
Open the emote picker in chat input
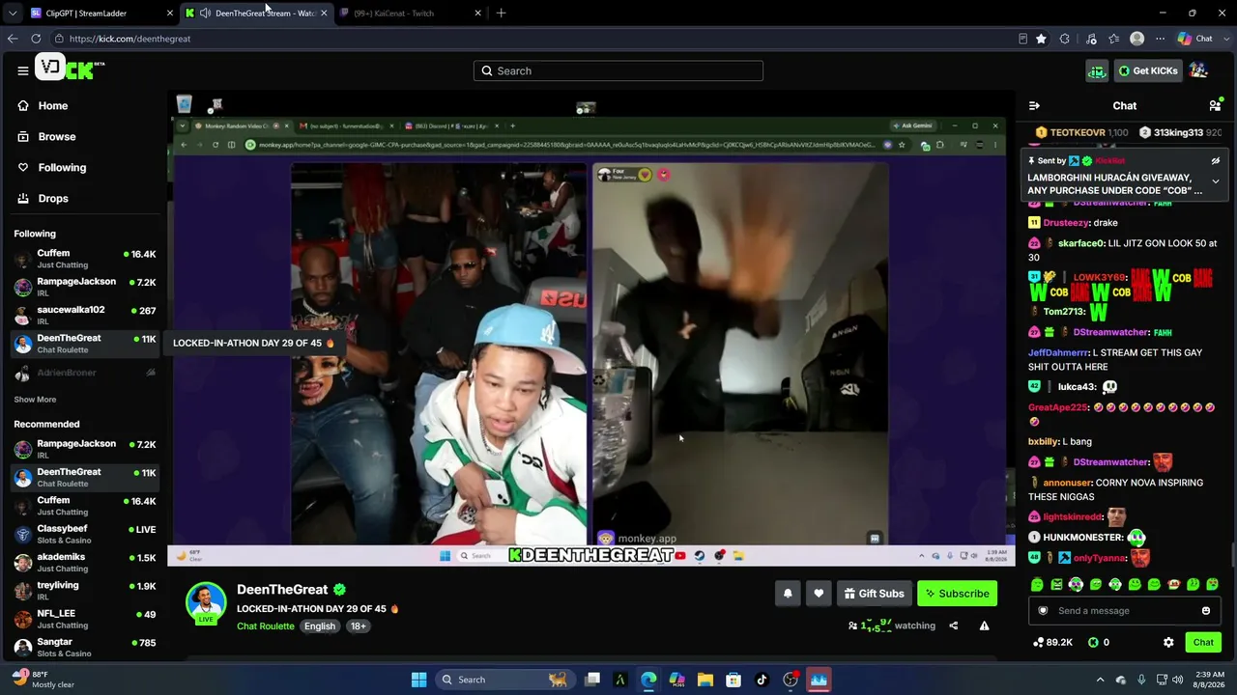click(x=1206, y=610)
